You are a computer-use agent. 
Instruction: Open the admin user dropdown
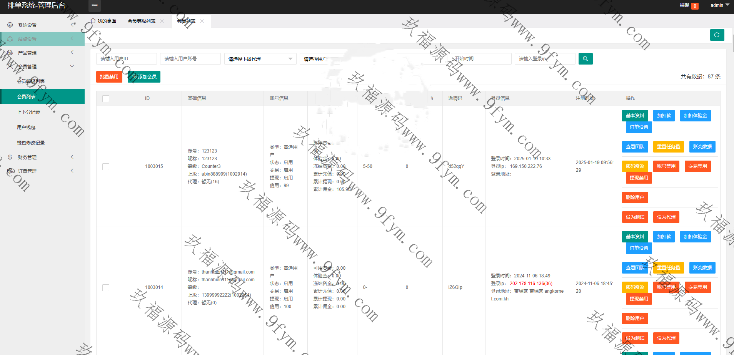click(719, 5)
